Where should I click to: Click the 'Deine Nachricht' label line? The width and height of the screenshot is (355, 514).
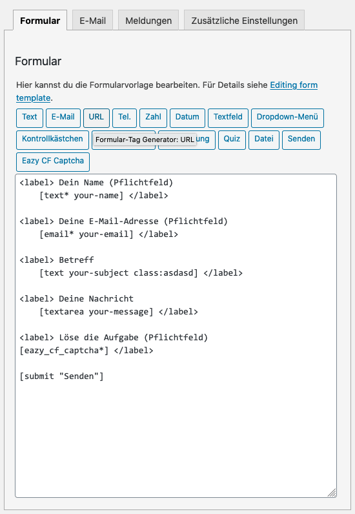click(76, 299)
